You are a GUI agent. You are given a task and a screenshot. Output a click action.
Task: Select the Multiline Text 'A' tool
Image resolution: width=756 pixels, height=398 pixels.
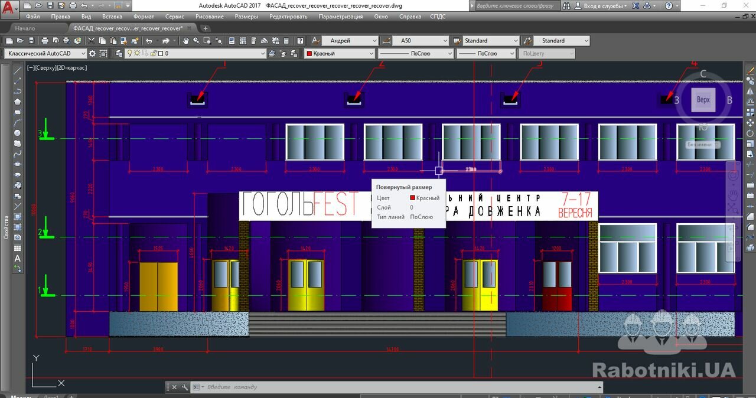(18, 258)
